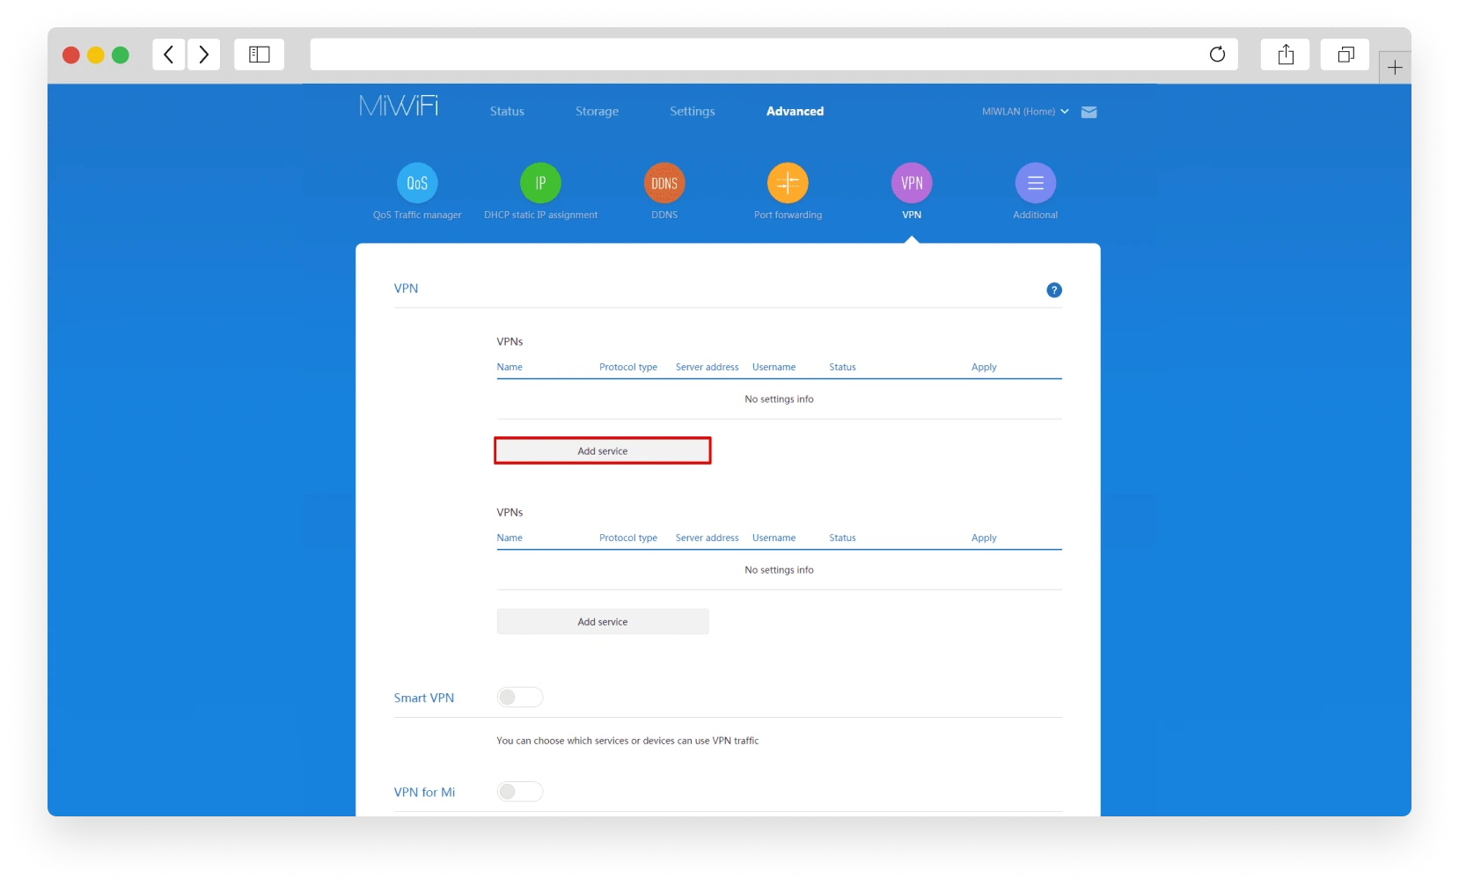Click the browser reload control
Image resolution: width=1459 pixels, height=885 pixels.
(x=1217, y=55)
